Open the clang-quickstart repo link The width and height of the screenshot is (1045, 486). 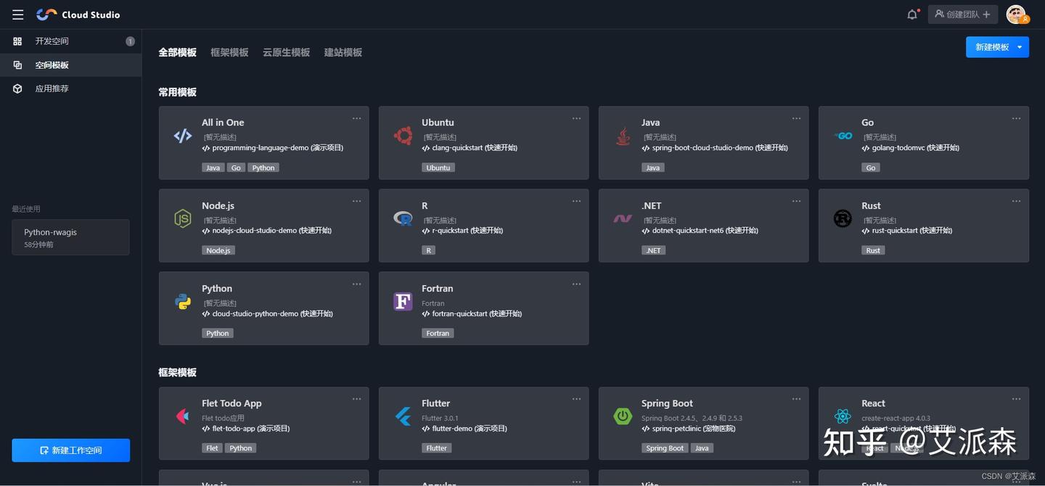470,148
